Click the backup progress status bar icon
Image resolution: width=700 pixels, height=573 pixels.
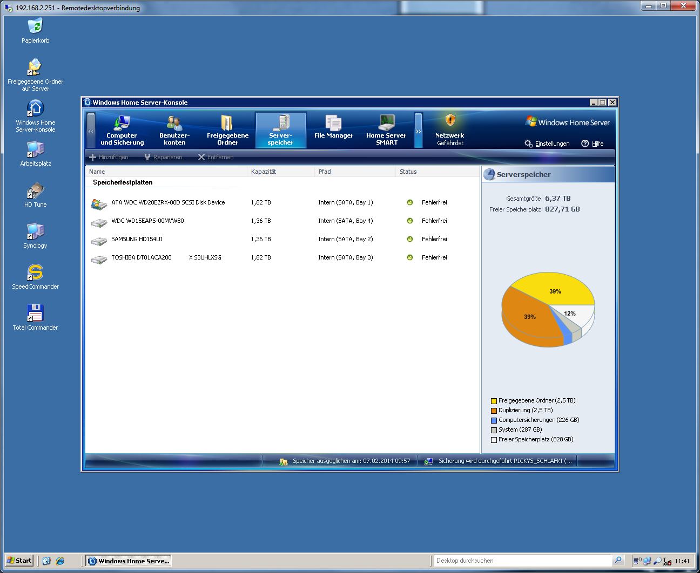[428, 462]
